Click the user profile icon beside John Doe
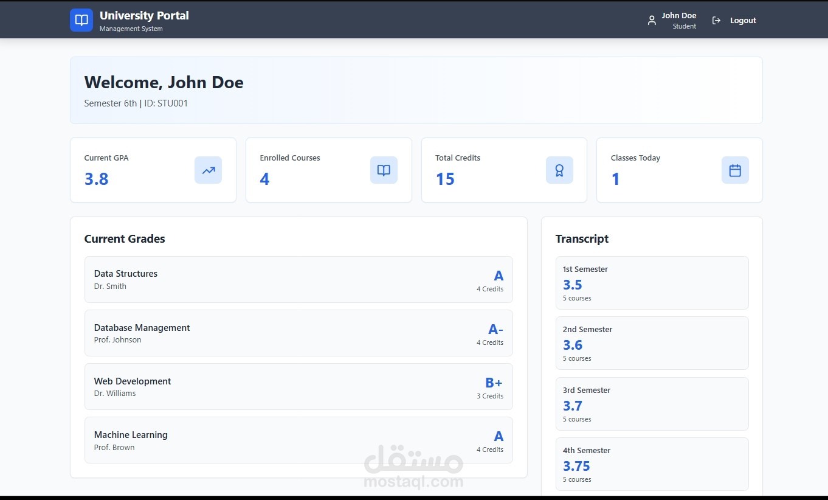Viewport: 828px width, 500px height. click(x=652, y=21)
